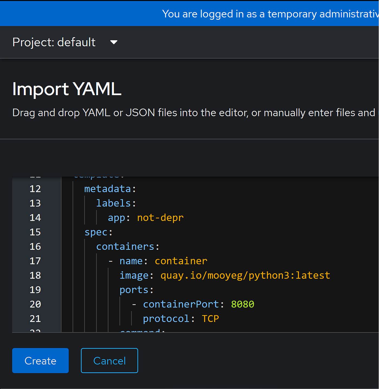Click the Import YAML heading

(67, 89)
